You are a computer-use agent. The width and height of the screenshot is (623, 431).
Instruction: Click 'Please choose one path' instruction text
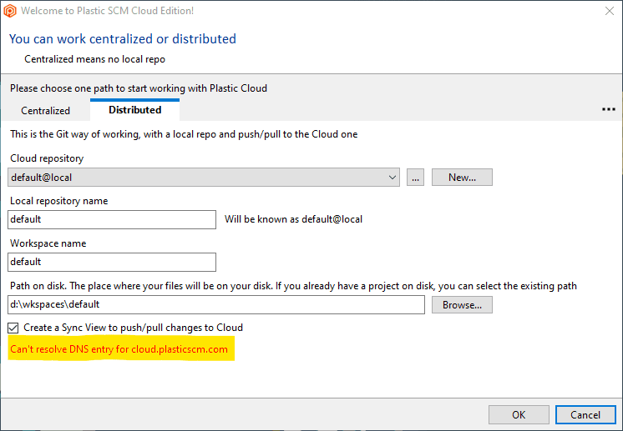point(139,88)
